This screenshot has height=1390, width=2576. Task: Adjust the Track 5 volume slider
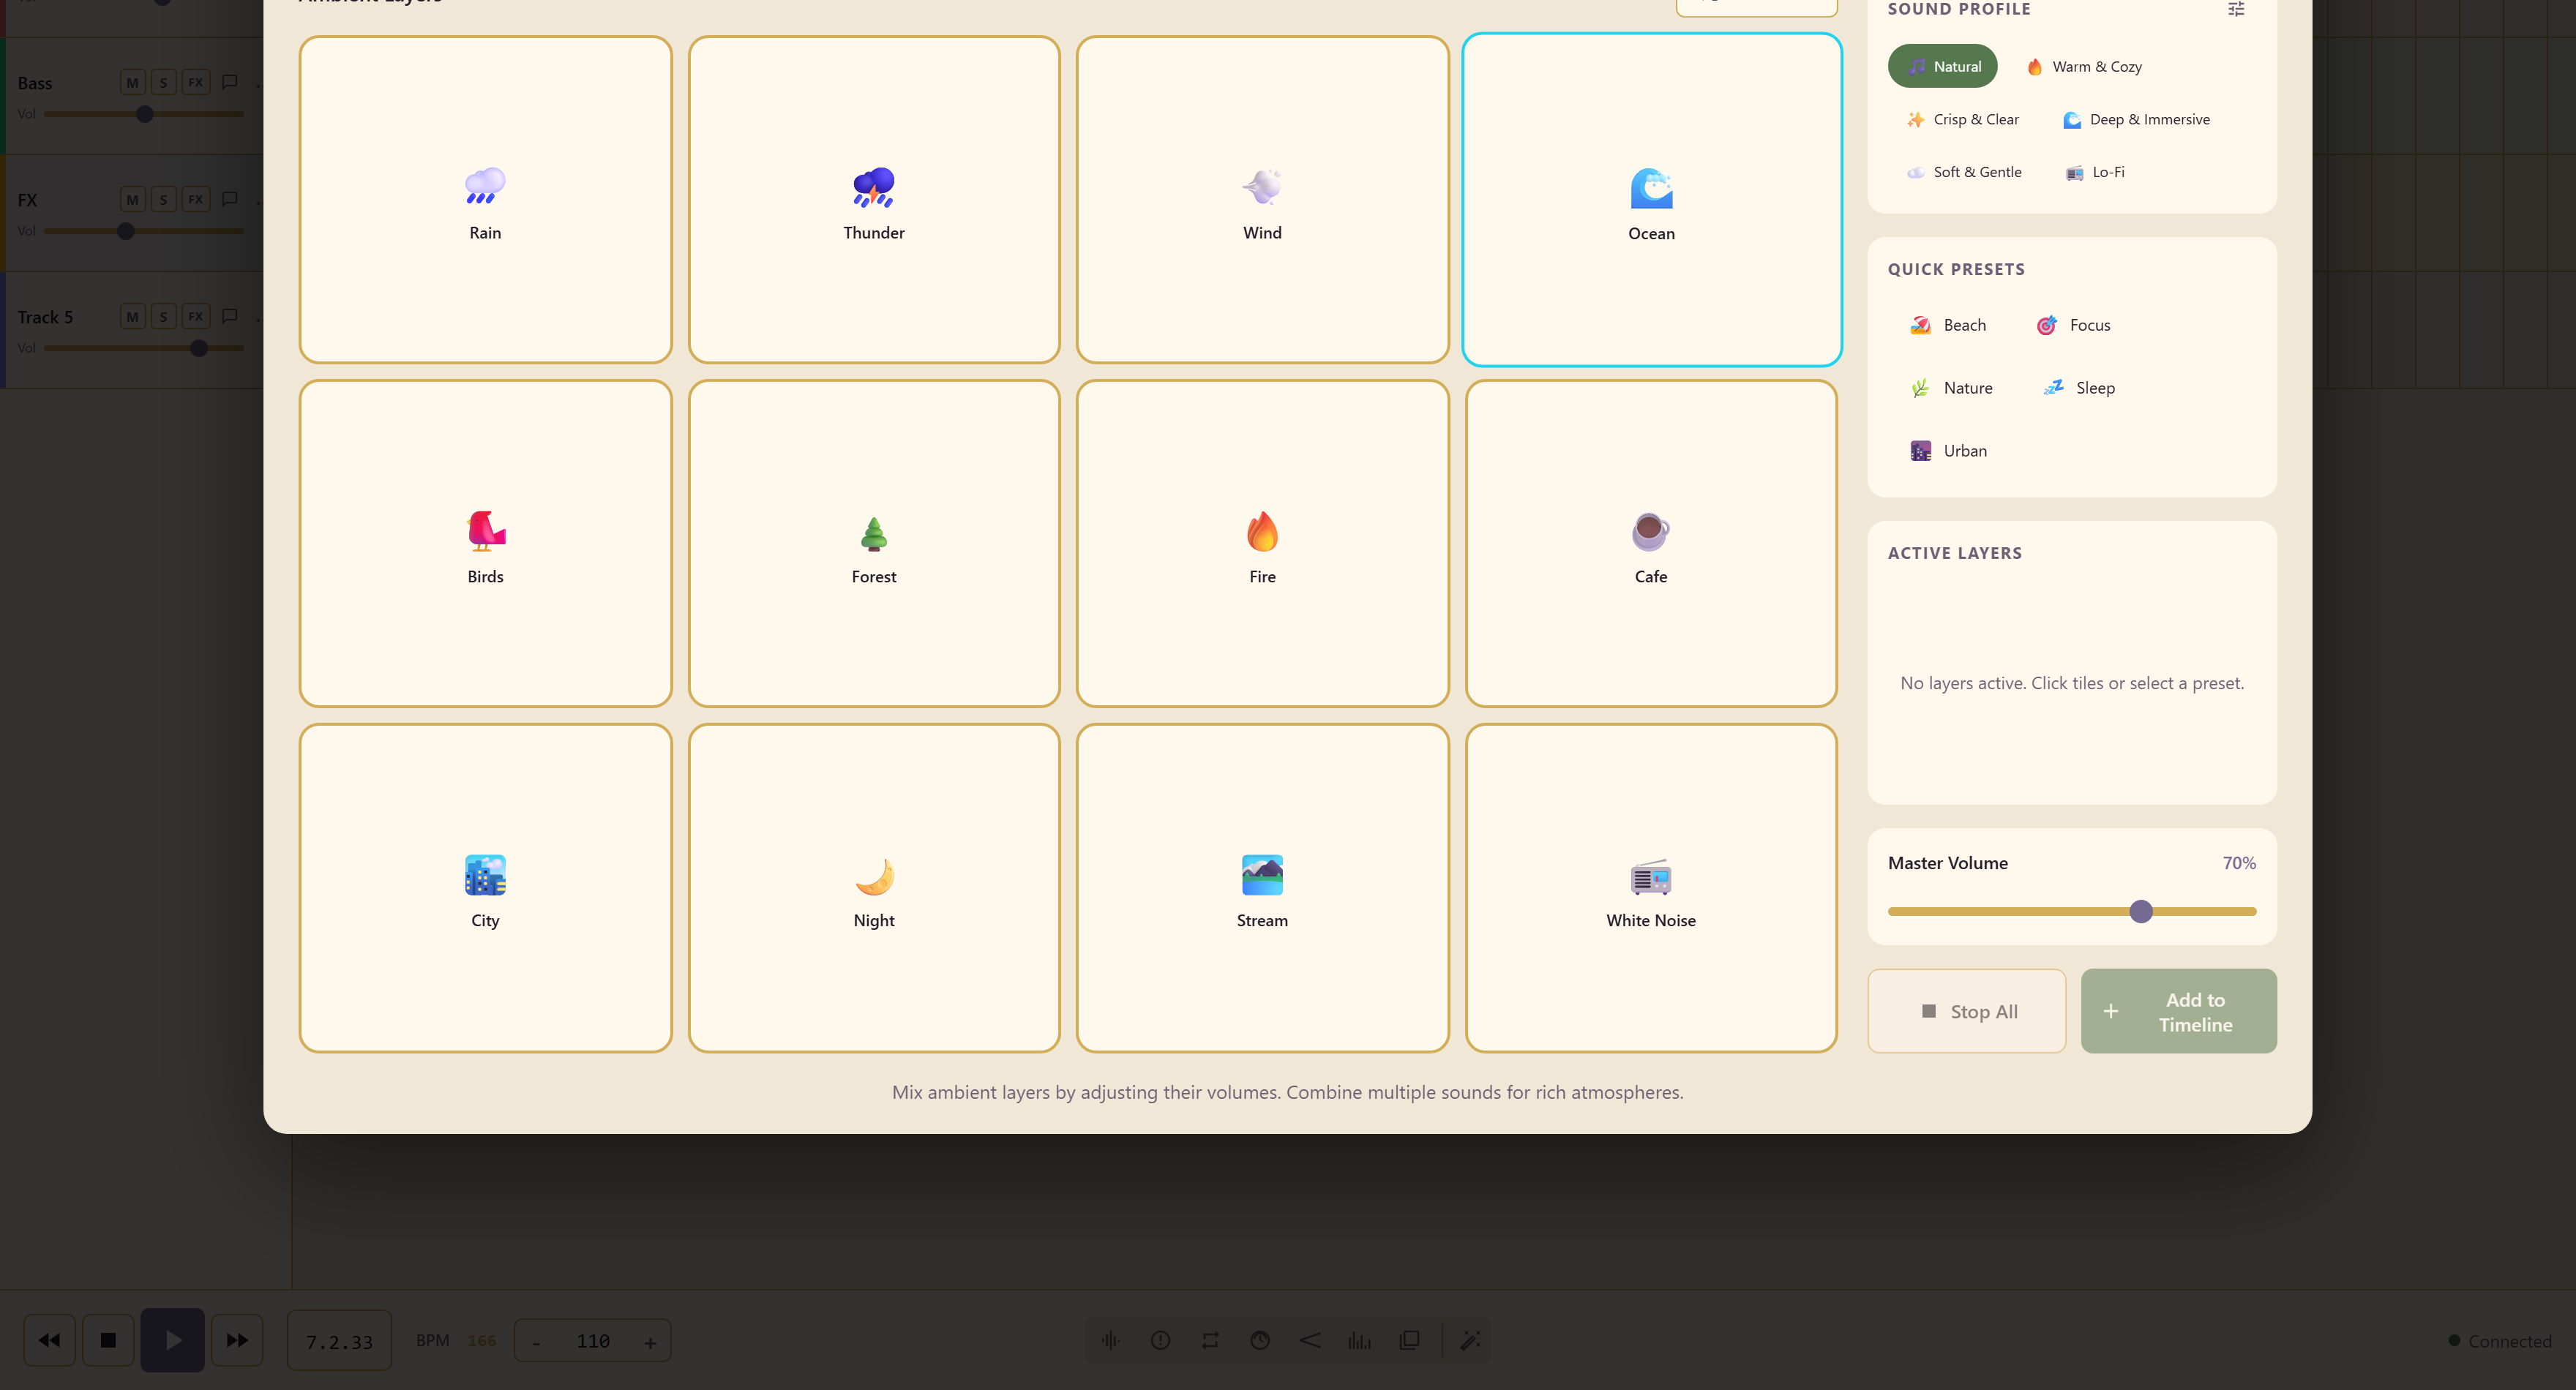(x=144, y=348)
